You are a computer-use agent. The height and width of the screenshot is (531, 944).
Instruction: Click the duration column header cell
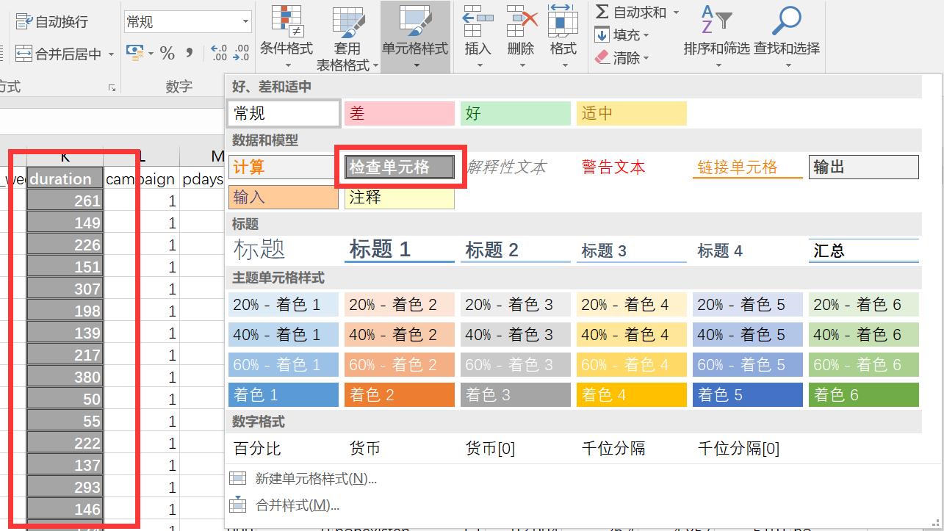point(63,178)
